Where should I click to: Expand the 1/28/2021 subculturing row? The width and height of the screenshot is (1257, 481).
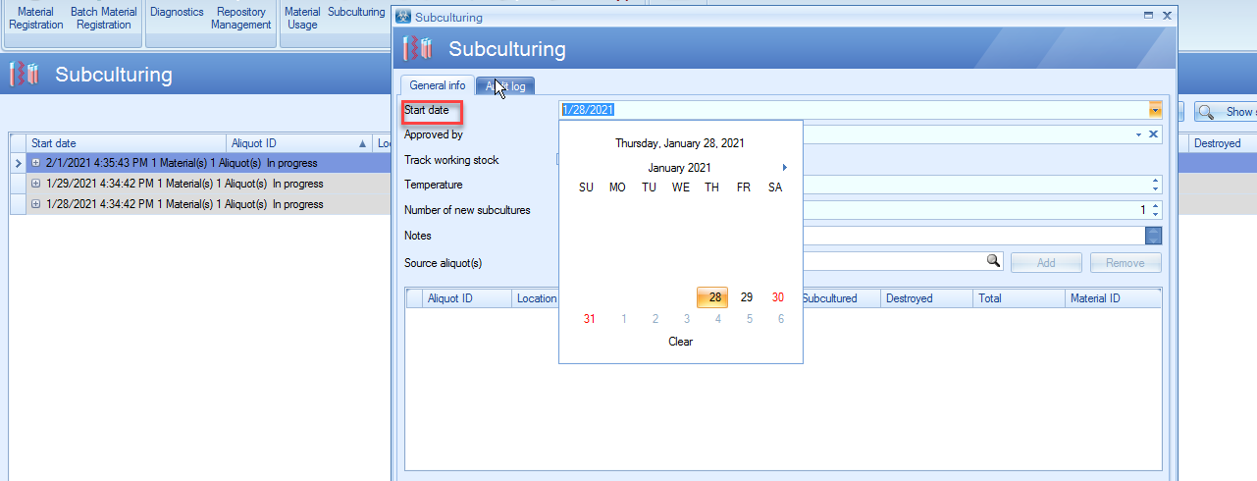tap(36, 204)
